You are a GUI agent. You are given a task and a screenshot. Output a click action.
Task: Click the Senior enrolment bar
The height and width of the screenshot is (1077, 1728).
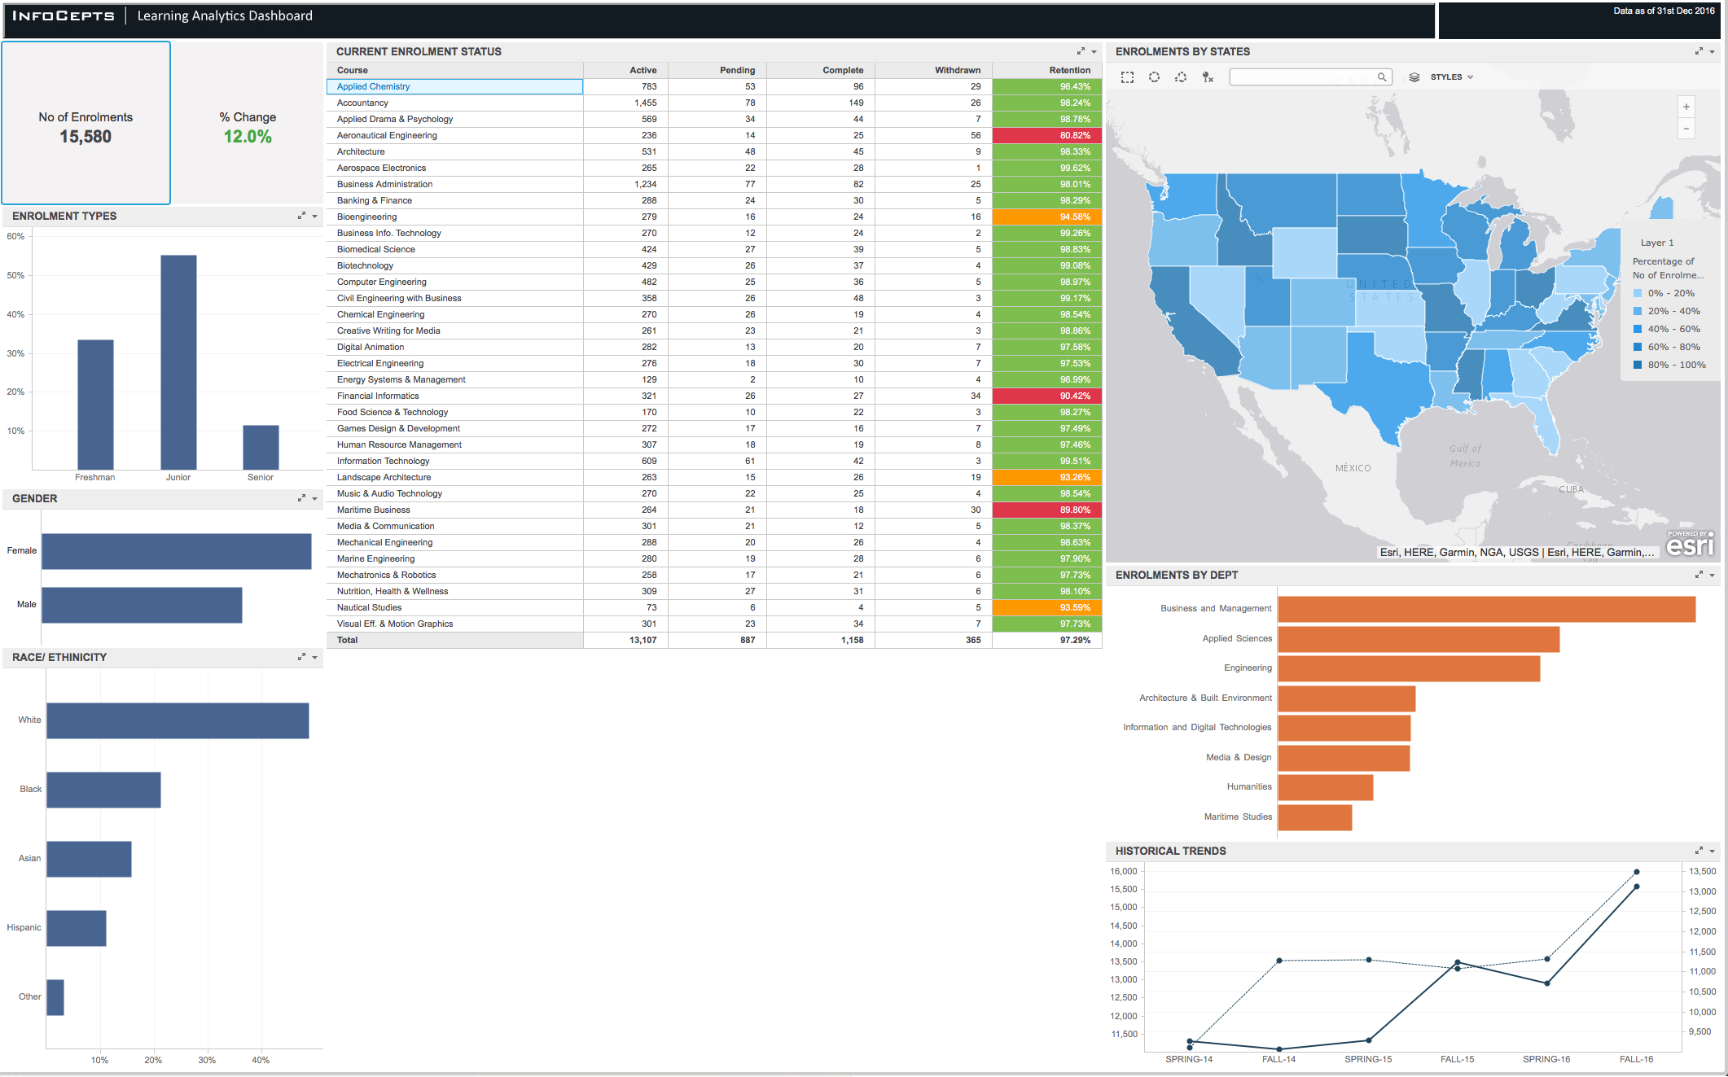pos(261,447)
